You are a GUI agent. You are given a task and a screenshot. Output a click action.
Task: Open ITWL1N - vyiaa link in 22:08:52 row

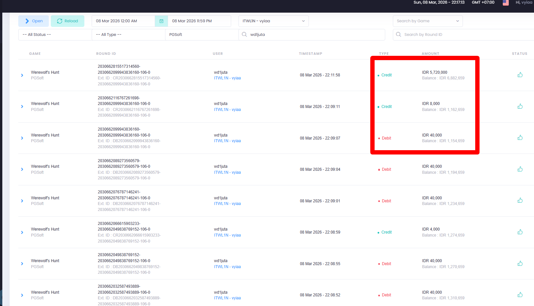tap(227, 298)
